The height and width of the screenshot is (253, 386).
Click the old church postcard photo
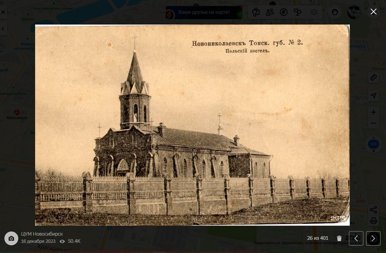pyautogui.click(x=192, y=125)
